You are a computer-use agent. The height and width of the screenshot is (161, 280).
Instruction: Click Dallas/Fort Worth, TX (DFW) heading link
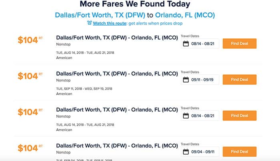pyautogui.click(x=100, y=15)
